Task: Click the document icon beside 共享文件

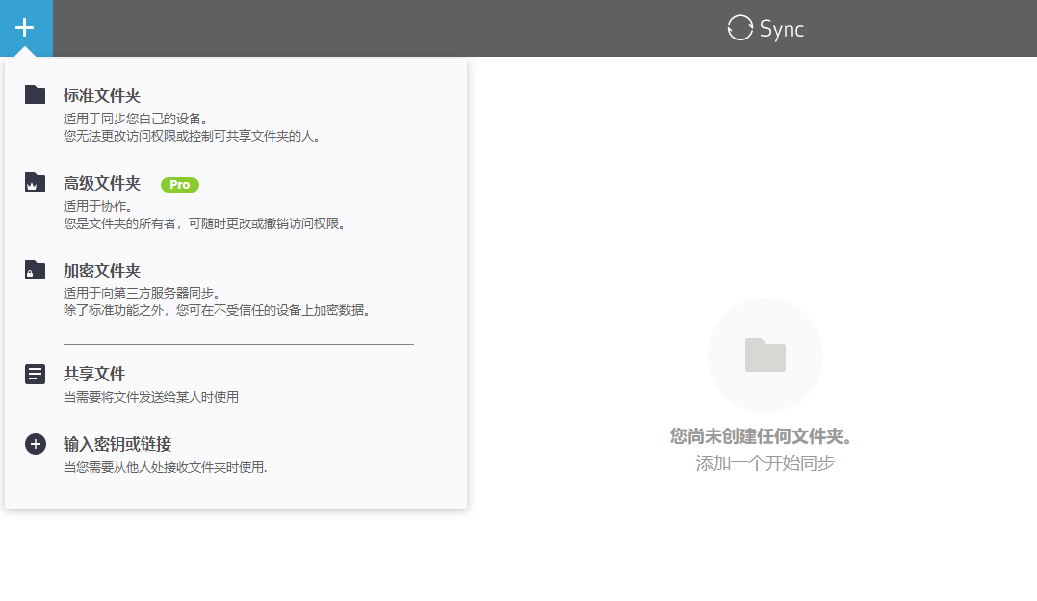Action: [x=35, y=374]
